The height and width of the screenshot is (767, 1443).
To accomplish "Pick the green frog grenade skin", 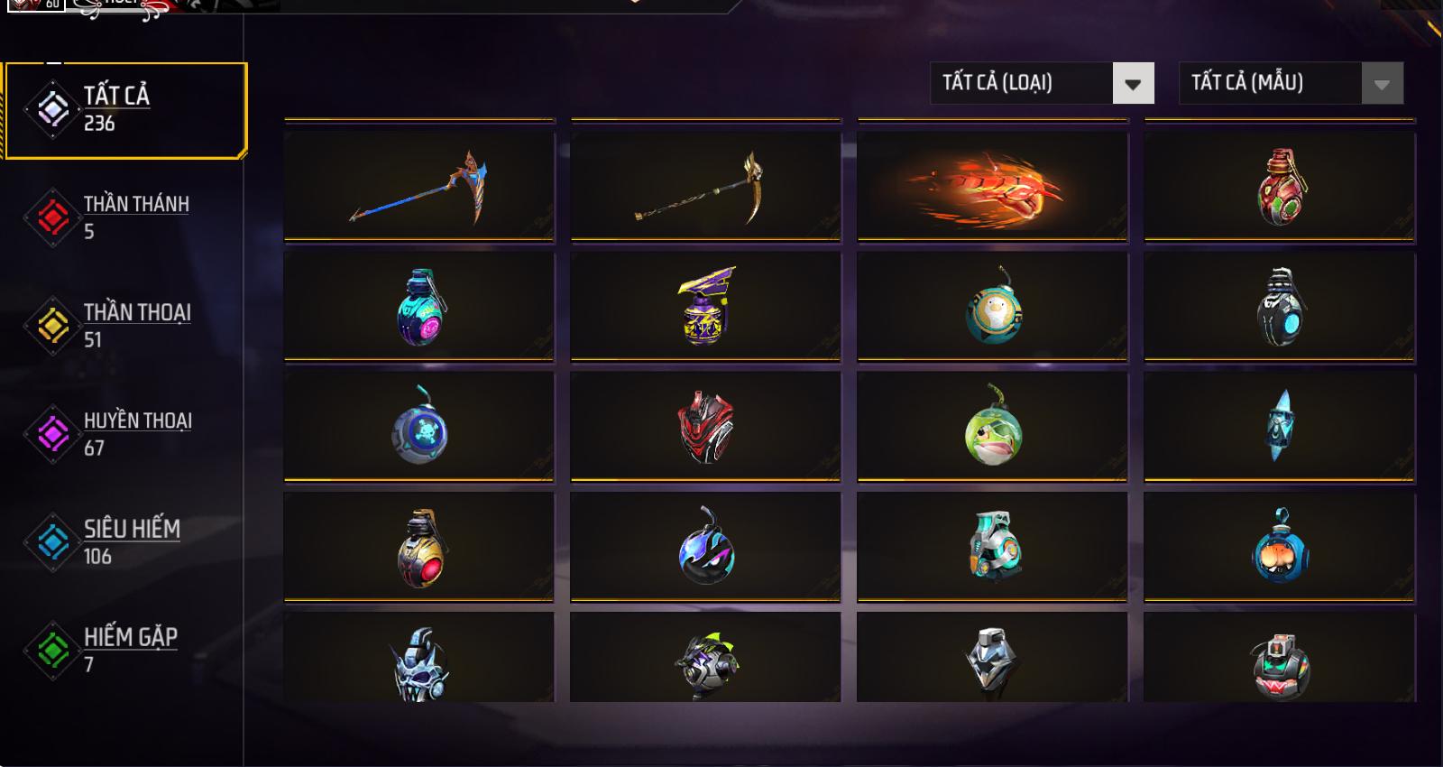I will (992, 427).
